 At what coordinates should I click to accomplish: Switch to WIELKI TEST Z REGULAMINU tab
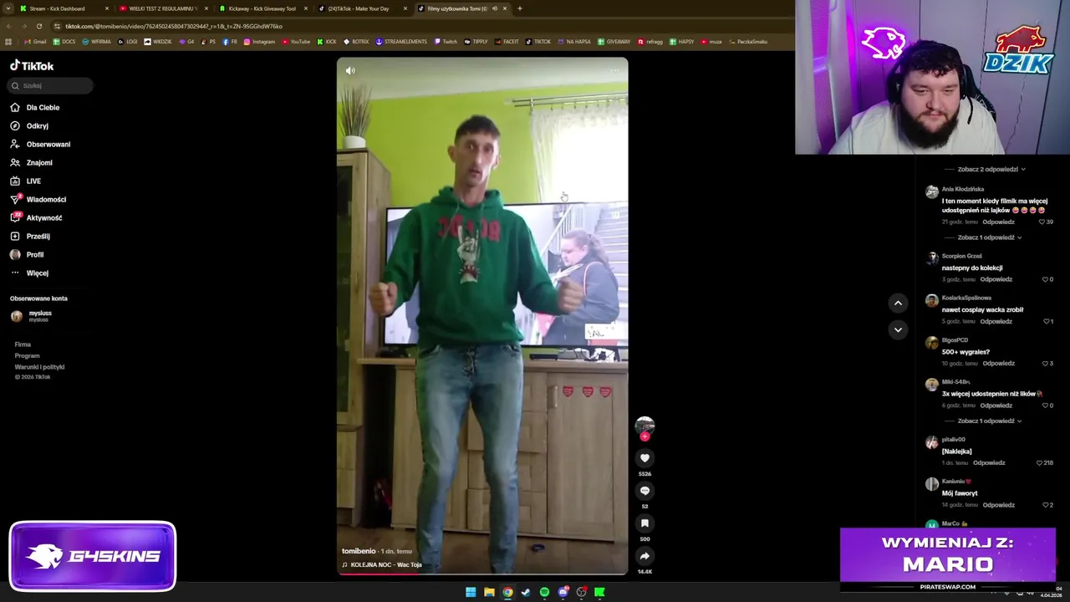[x=162, y=8]
